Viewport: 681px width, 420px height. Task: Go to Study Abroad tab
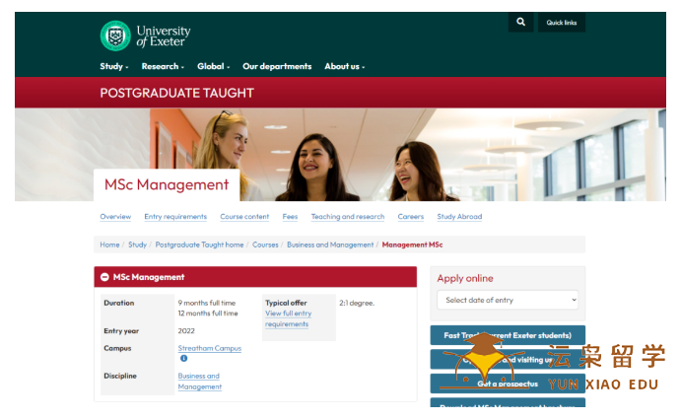(459, 216)
